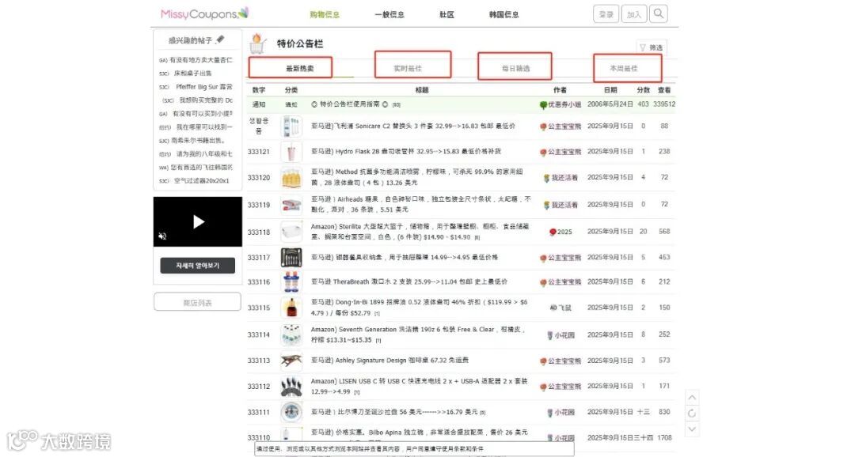This screenshot has width=855, height=457.
Task: Click the MissyCoupons logo
Action: pos(204,13)
